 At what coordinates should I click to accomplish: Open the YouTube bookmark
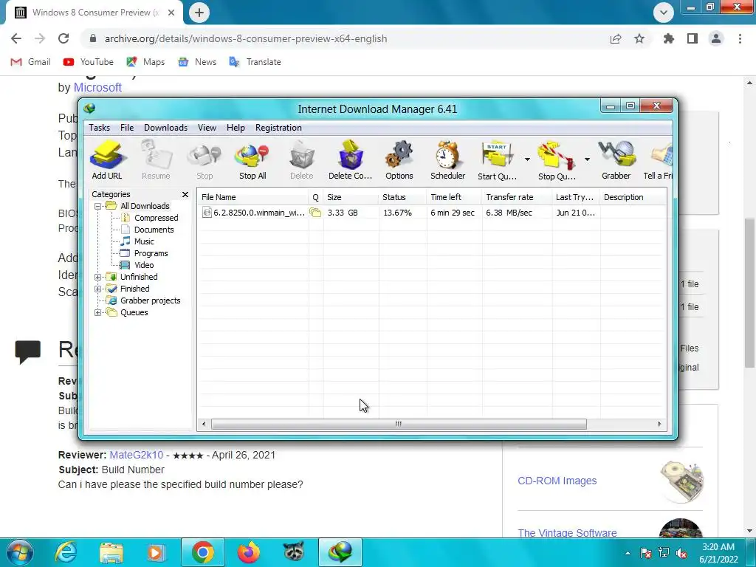click(89, 62)
